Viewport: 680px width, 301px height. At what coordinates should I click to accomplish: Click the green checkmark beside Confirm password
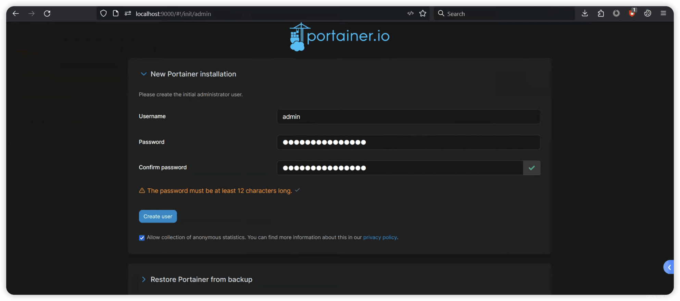pyautogui.click(x=532, y=168)
